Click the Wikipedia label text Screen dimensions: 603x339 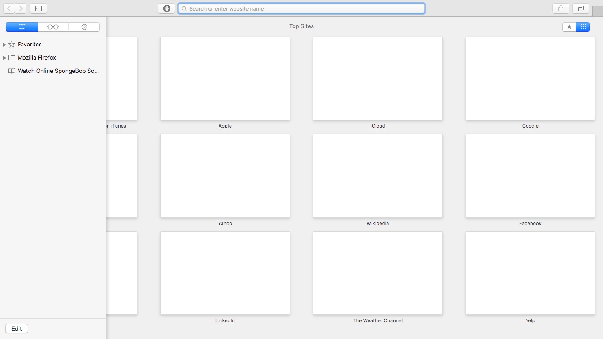point(378,223)
